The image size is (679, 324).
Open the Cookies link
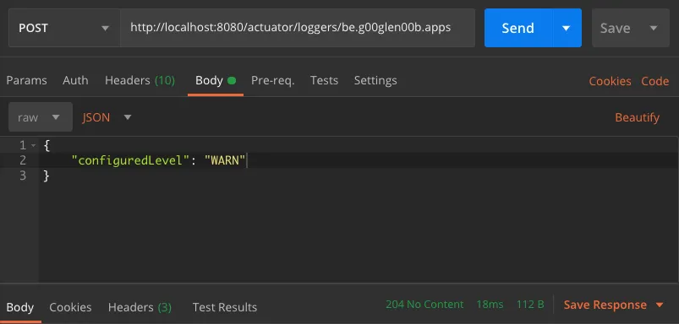[x=610, y=81]
